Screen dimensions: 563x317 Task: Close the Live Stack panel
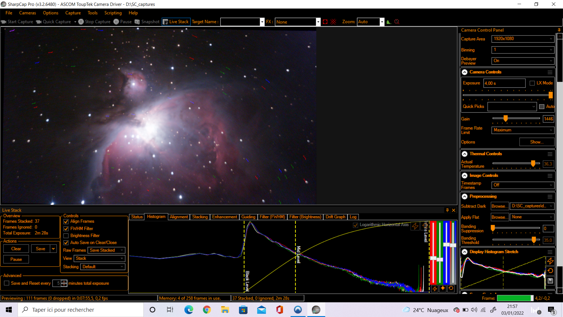pos(454,210)
